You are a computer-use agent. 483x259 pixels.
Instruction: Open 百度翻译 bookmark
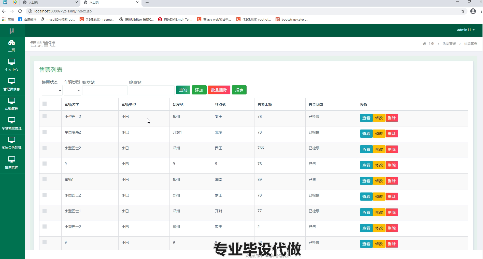[x=27, y=19]
